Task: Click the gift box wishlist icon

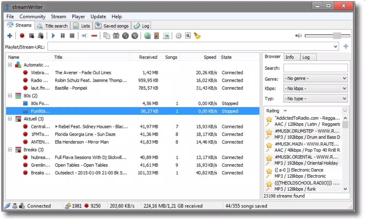Action: [116, 36]
